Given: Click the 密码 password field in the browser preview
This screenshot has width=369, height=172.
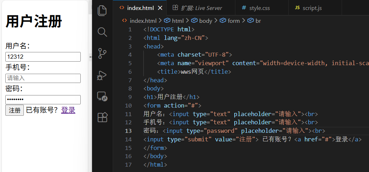Looking at the screenshot, I should 43,99.
